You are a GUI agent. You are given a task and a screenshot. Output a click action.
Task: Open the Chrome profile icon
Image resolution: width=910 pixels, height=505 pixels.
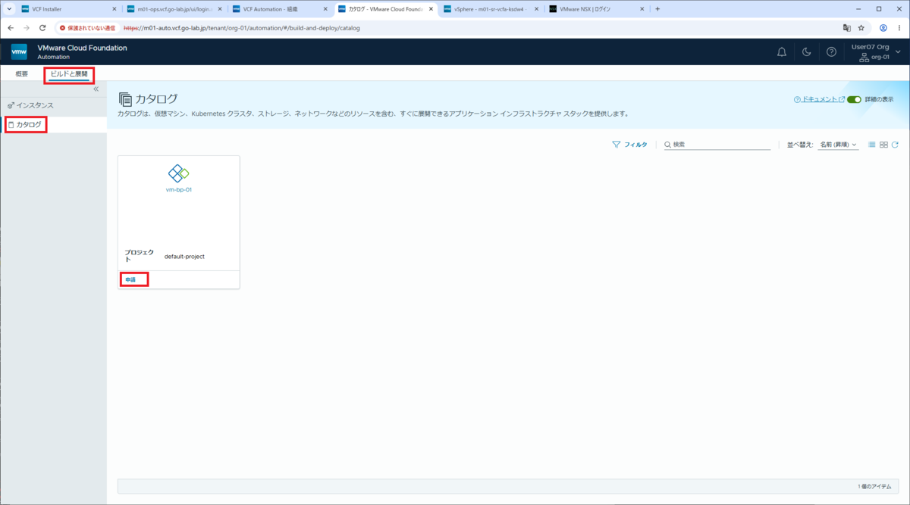(x=883, y=28)
